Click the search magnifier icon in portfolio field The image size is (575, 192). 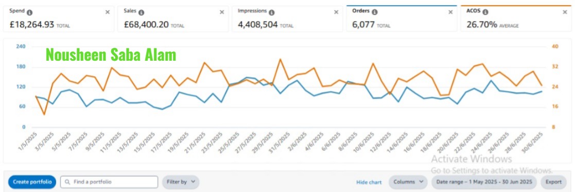click(x=67, y=182)
